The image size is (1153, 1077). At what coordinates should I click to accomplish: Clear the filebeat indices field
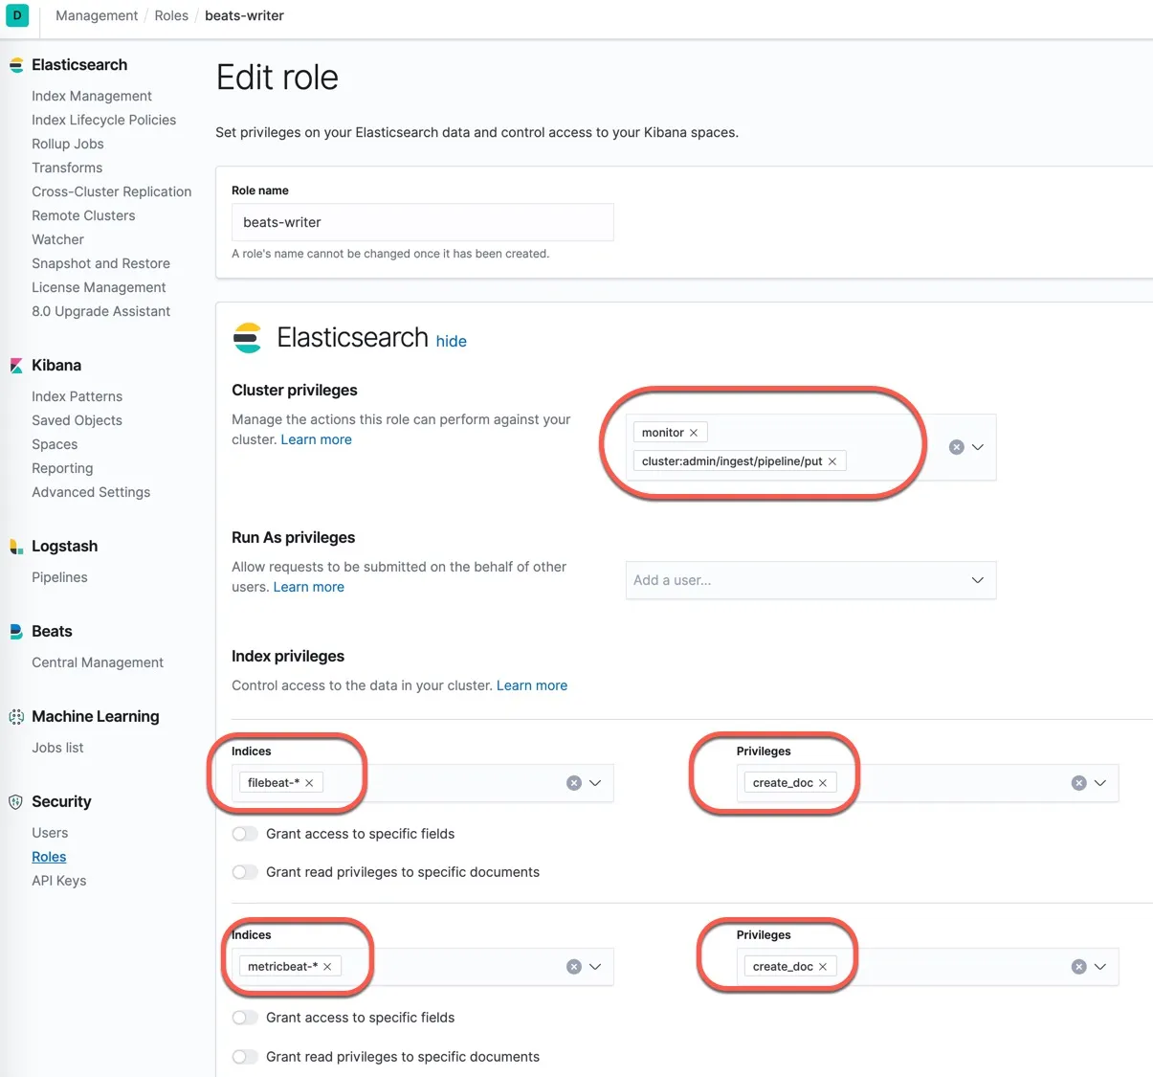click(574, 783)
